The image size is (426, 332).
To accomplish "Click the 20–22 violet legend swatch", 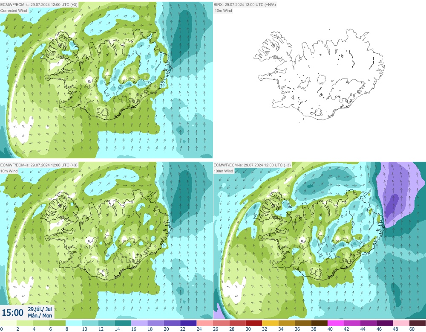I will pos(172,323).
